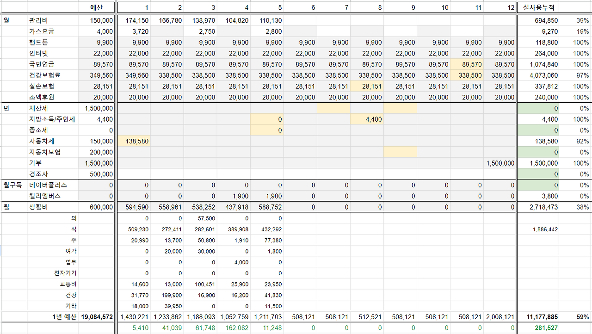This screenshot has width=592, height=334.
Task: Click the January total 1,430,221
Action: coord(135,317)
